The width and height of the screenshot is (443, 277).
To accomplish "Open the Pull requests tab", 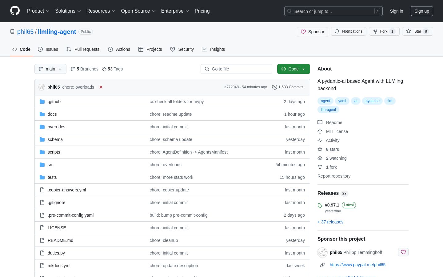I will [x=83, y=49].
